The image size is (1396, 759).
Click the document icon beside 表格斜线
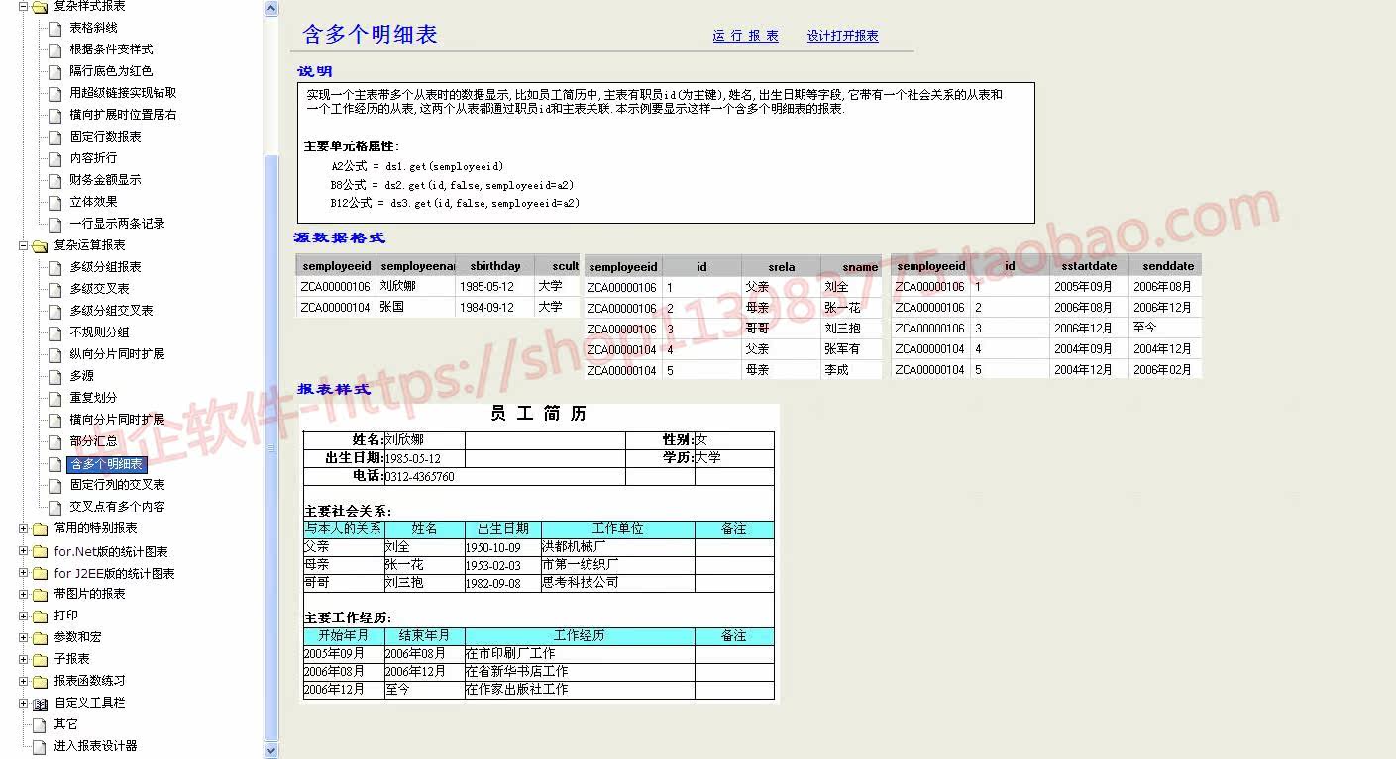[55, 28]
